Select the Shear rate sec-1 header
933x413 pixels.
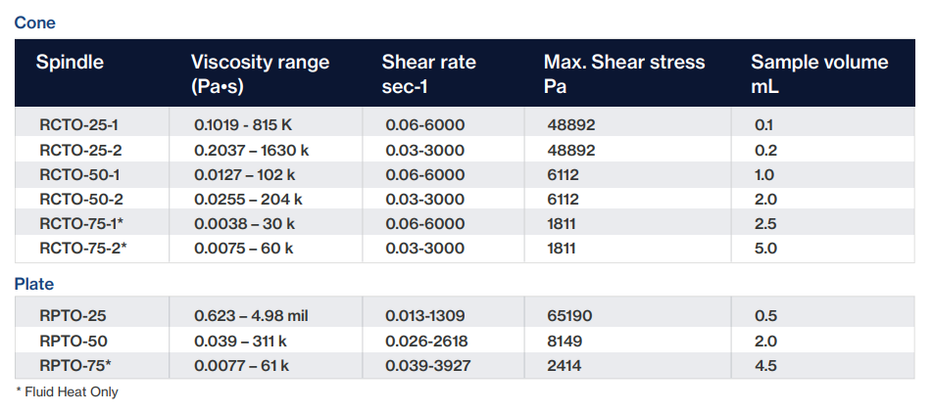tap(428, 73)
